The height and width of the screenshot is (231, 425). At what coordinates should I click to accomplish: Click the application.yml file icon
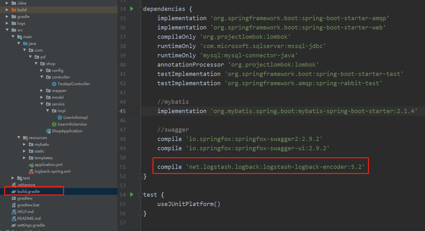point(31,164)
